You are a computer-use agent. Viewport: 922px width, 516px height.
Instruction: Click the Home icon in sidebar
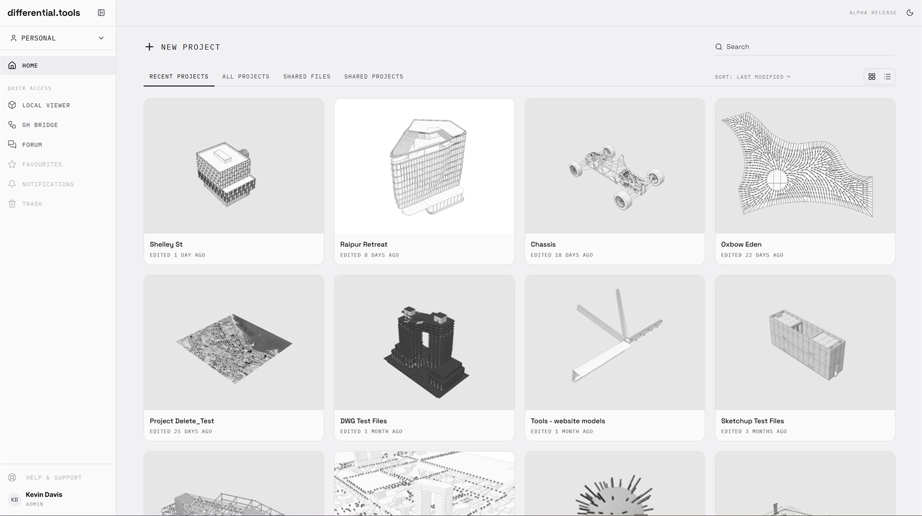click(12, 66)
